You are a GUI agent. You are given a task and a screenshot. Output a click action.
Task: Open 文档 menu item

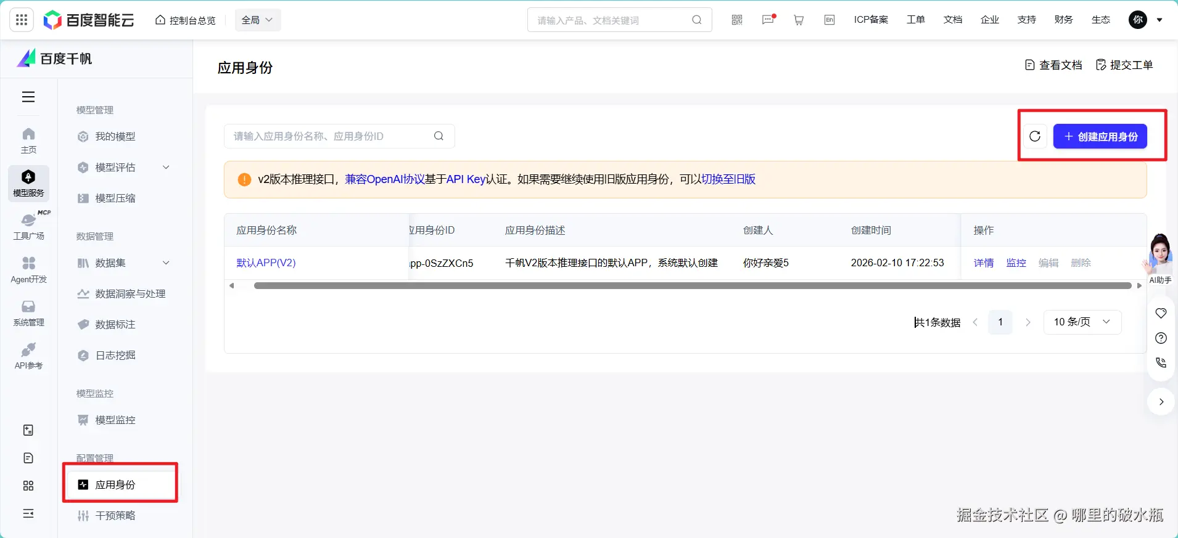pos(953,20)
